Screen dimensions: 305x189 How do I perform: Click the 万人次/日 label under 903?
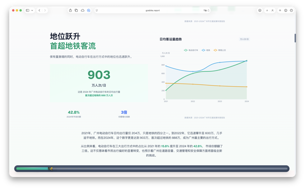(x=99, y=85)
